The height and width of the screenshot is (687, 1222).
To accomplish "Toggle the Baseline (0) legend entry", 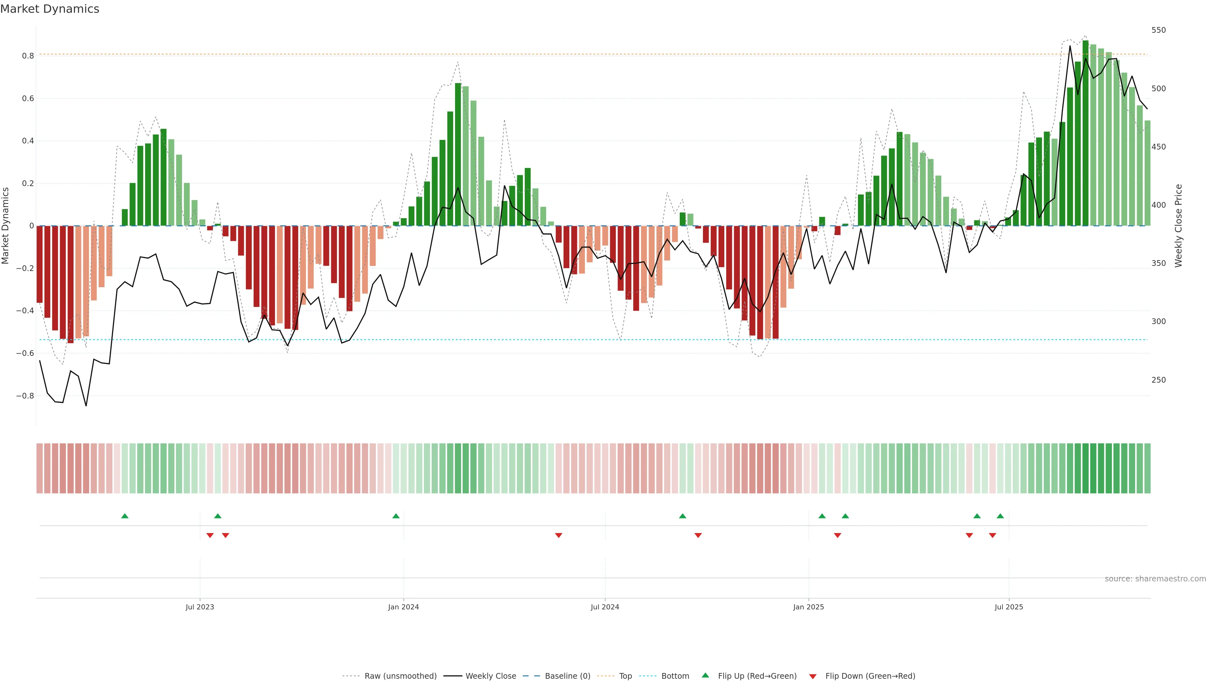I will (567, 676).
